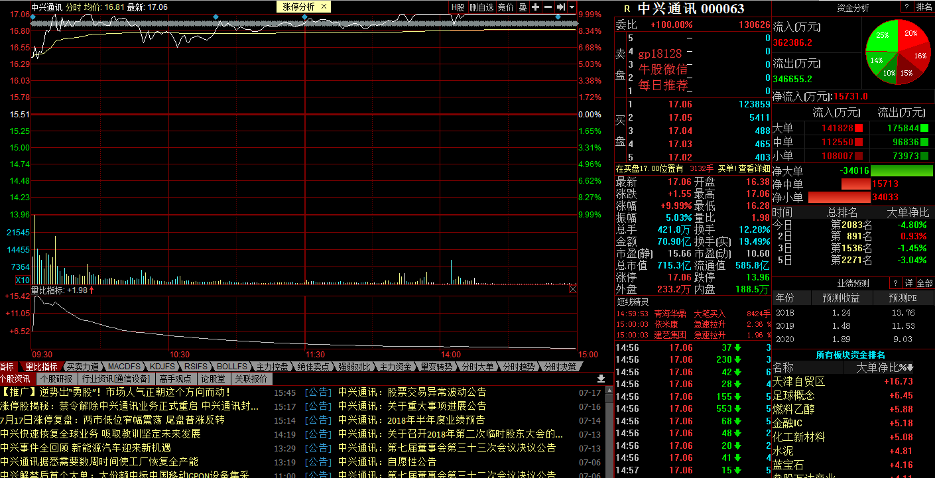This screenshot has height=478, width=935.
Task: Click the 25% green slice of pie chart
Action: (883, 36)
